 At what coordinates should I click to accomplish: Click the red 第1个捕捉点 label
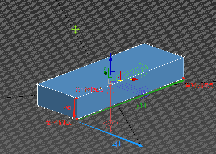click(89, 90)
